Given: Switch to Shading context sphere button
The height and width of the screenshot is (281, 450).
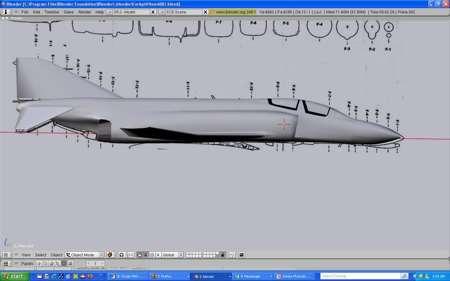Looking at the screenshot, I should (x=51, y=263).
